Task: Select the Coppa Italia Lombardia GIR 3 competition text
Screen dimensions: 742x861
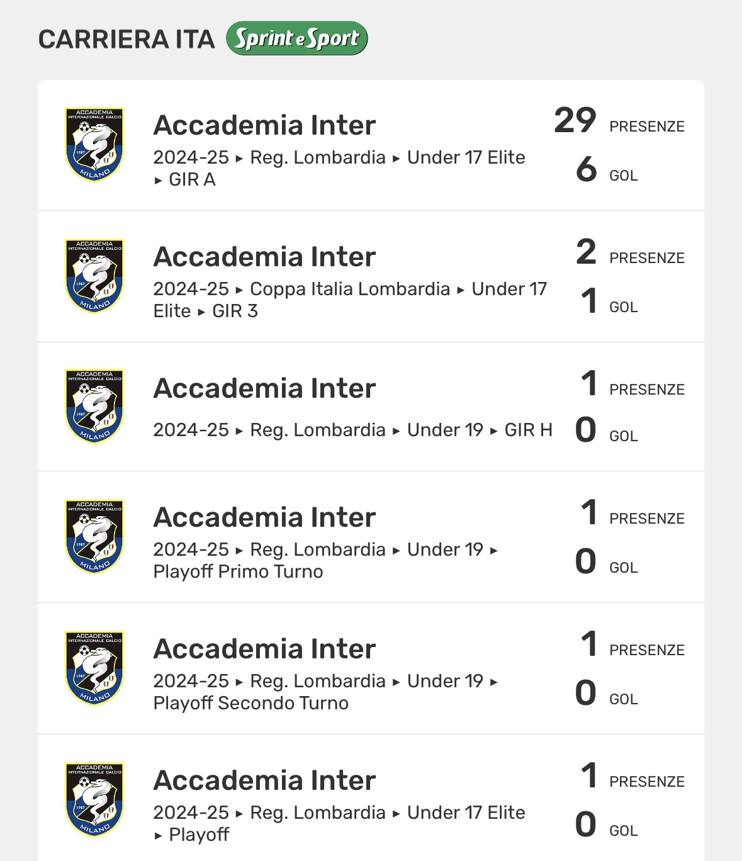Action: point(350,300)
